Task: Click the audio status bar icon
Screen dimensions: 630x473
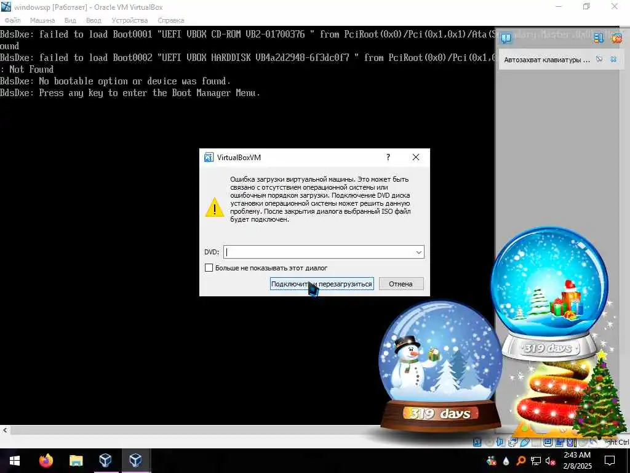Action: point(500,442)
